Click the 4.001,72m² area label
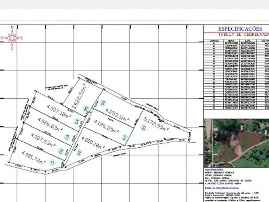Image resolution: width=269 pixels, height=202 pixels. [34, 157]
